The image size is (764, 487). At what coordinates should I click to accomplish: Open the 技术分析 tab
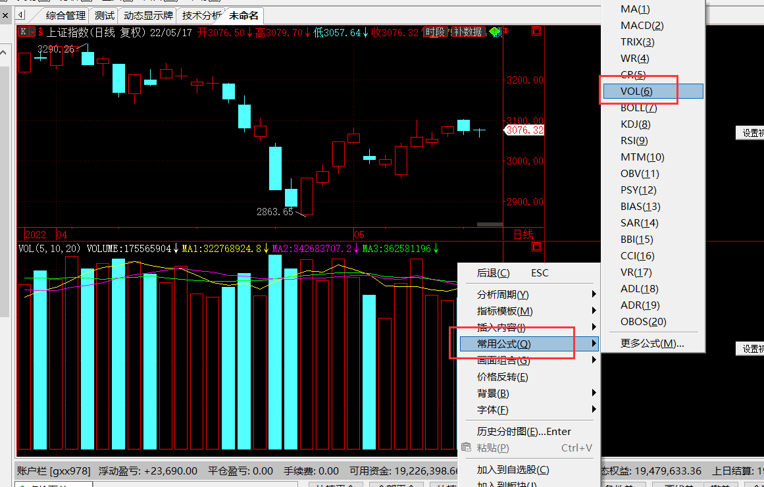202,16
